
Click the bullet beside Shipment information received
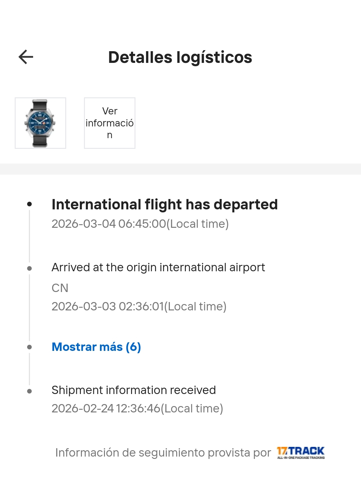coord(29,391)
